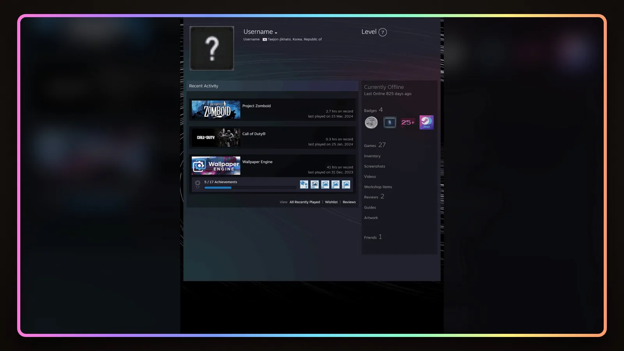624x351 pixels.
Task: Open the achievement icon labeled 50
Action: click(325, 184)
